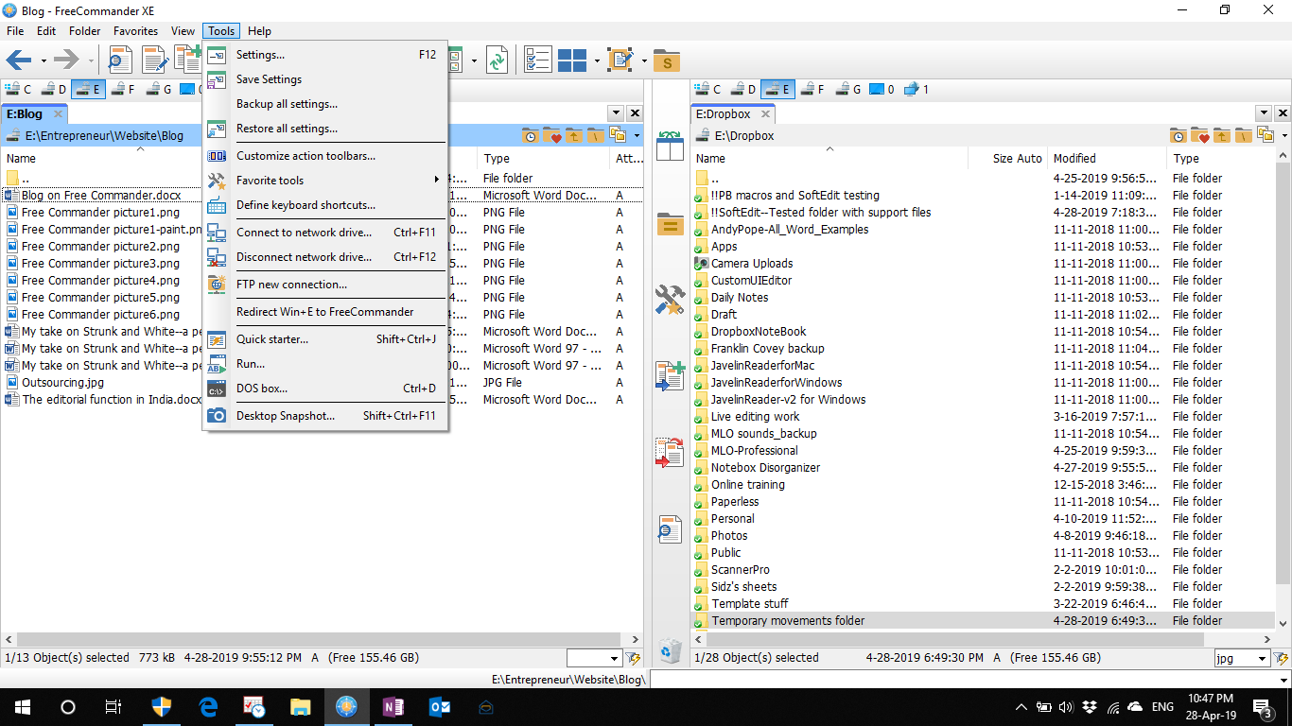The width and height of the screenshot is (1292, 726).
Task: Open the left panel filter combo box
Action: 594,658
